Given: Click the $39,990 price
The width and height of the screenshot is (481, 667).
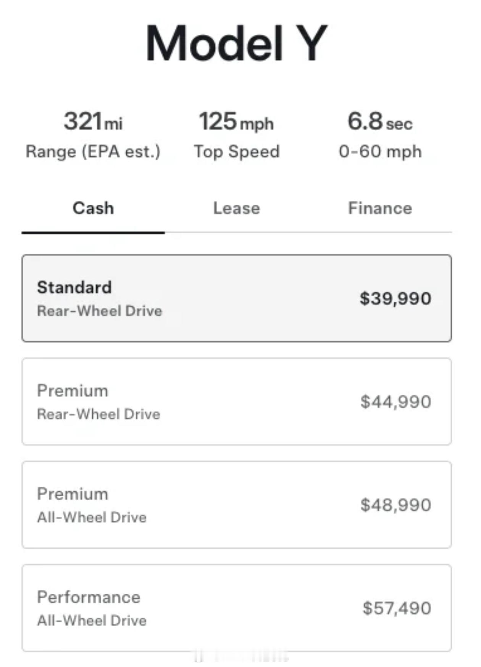Looking at the screenshot, I should coord(395,299).
